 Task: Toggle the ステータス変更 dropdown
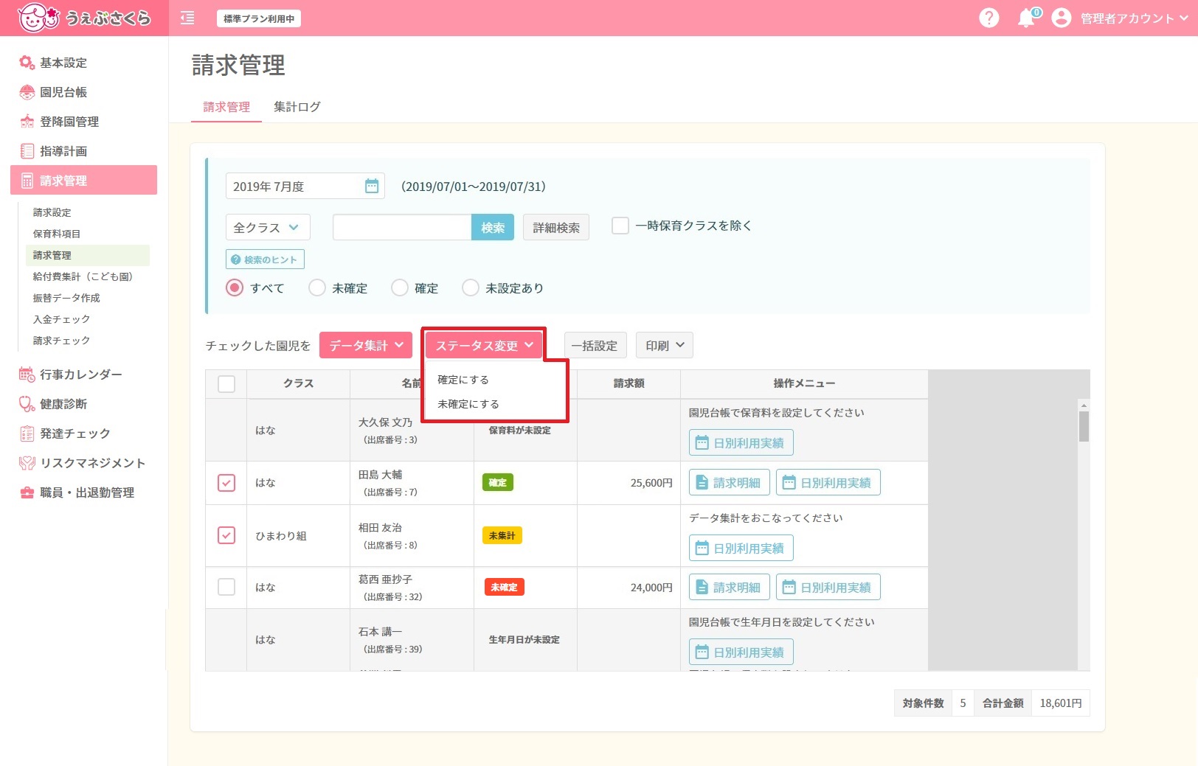click(483, 345)
